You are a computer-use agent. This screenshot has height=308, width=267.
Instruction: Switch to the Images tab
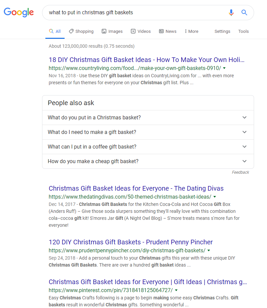[112, 31]
